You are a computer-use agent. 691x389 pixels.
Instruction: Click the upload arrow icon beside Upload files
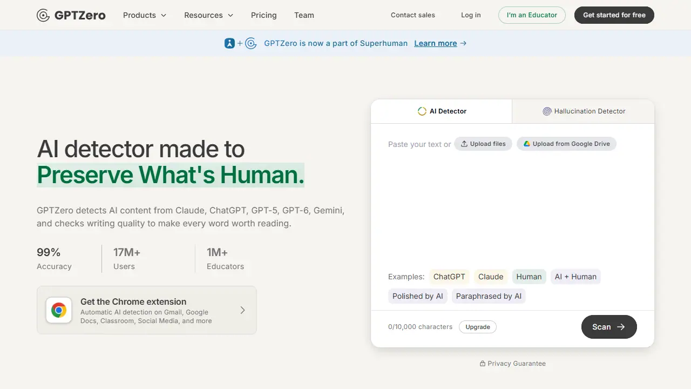pyautogui.click(x=464, y=144)
